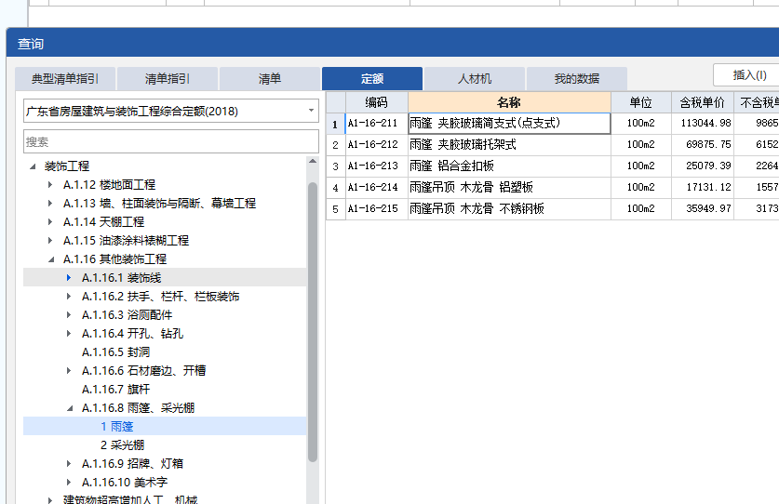The image size is (779, 504).
Task: Expand A.1.15 油漆涂料裱糊工程 node
Action: click(50, 240)
